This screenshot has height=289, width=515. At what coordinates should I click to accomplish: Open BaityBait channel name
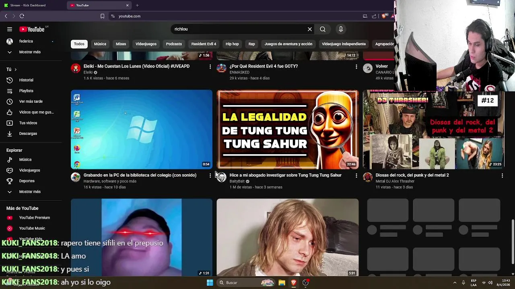pos(237,181)
